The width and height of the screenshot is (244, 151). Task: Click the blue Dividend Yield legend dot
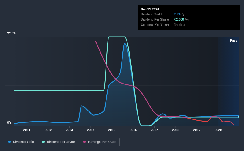pyautogui.click(x=10, y=142)
